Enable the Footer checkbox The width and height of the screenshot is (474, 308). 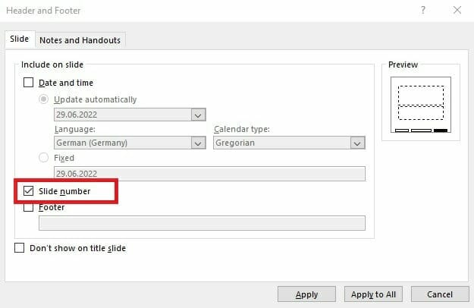click(29, 207)
